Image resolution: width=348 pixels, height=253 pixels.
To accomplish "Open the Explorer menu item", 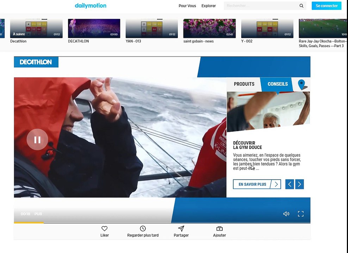I will click(209, 6).
